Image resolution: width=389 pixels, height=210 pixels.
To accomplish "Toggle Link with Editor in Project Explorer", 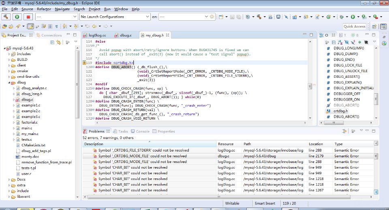I will point(59,42).
